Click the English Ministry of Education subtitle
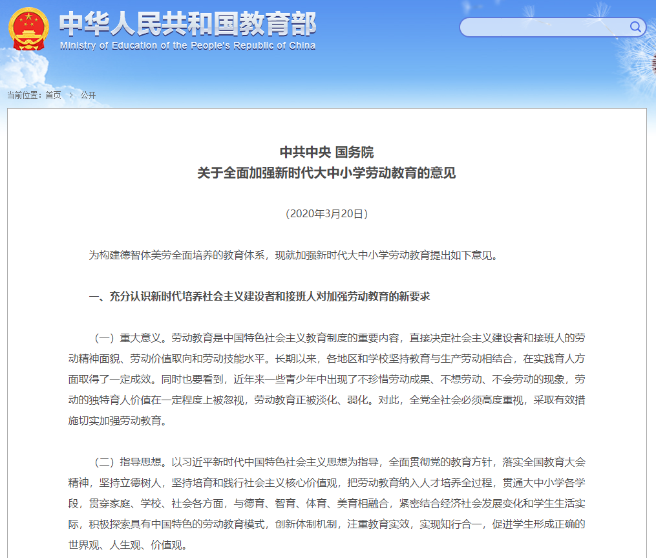 point(187,46)
